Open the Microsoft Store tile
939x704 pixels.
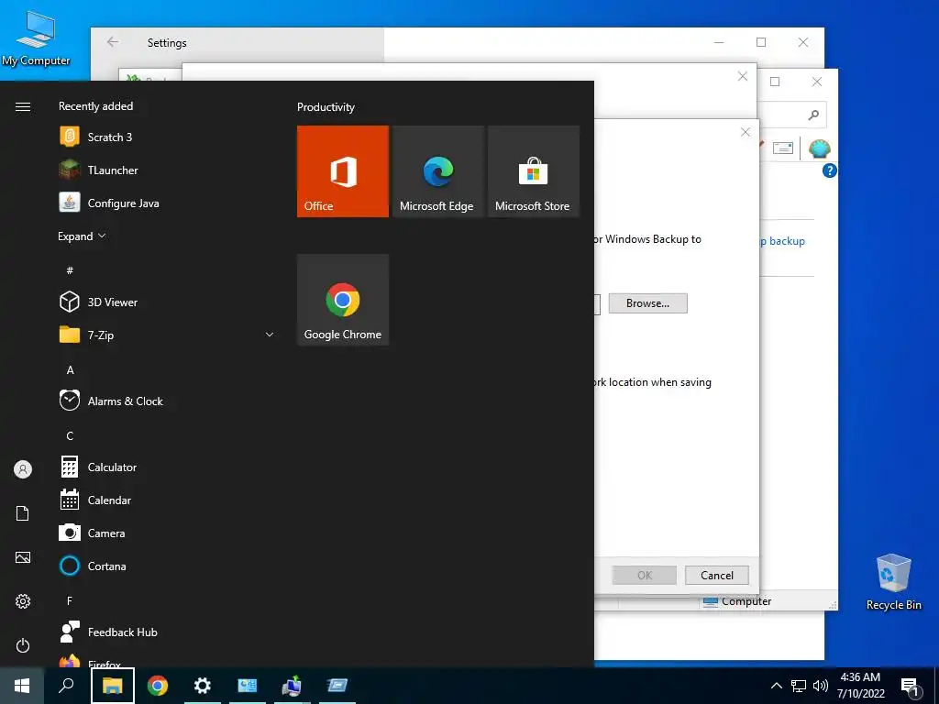533,171
